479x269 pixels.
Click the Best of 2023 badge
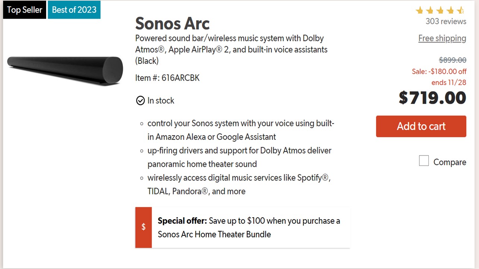pyautogui.click(x=74, y=10)
